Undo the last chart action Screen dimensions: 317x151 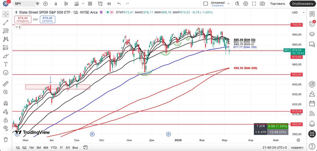pos(119,4)
